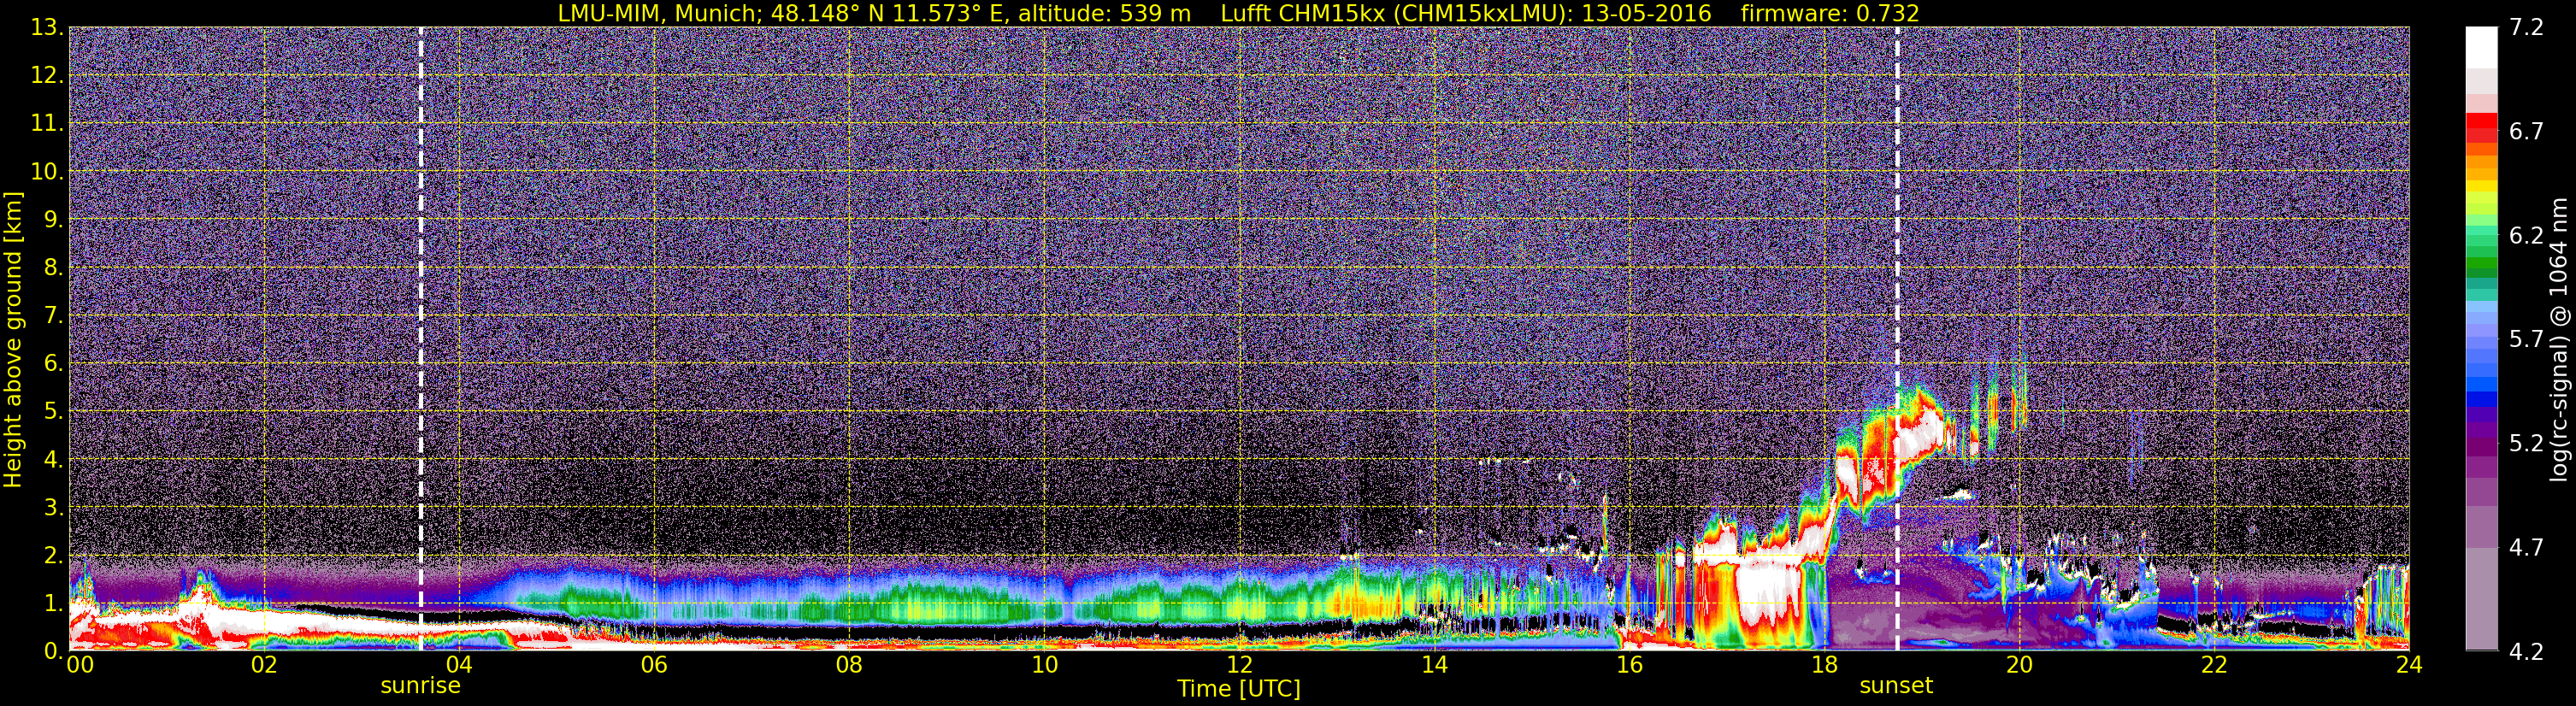Click the dashed white sunrise marker line
The height and width of the screenshot is (706, 2576).
421,339
